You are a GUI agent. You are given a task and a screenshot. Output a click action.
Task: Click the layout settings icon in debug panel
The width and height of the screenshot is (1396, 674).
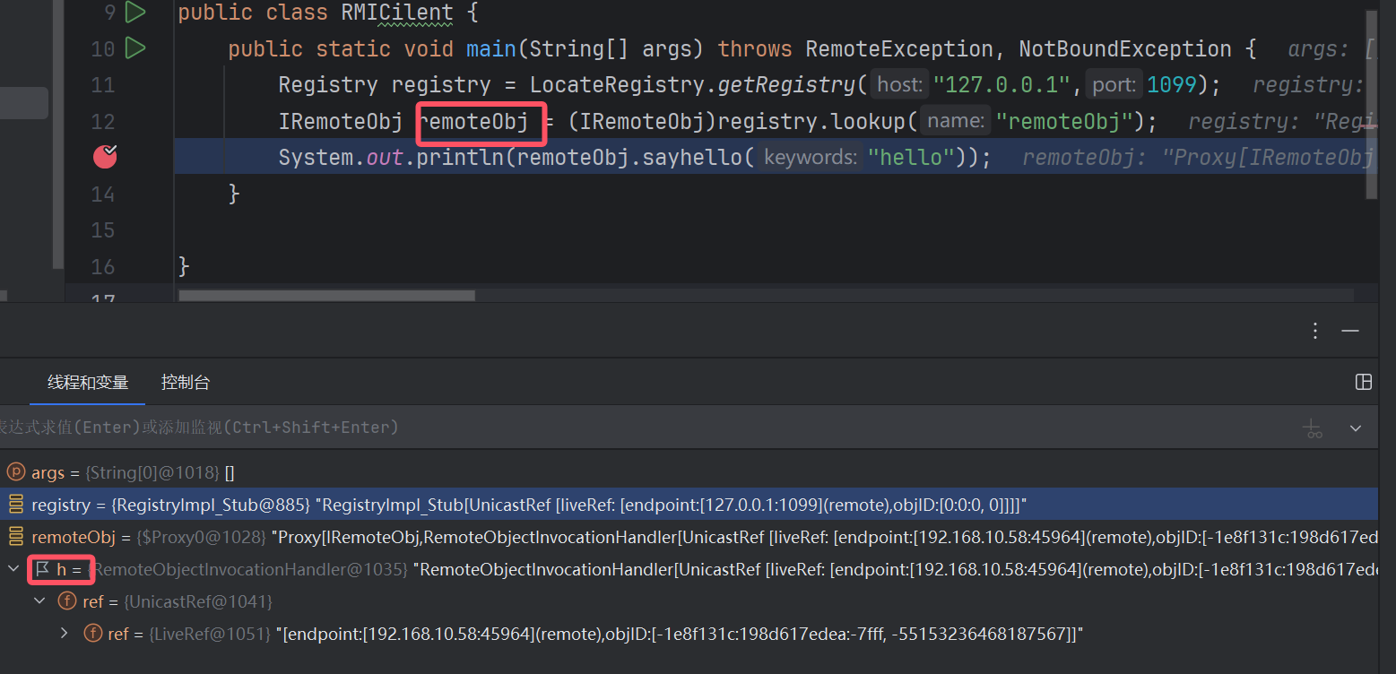click(1363, 383)
